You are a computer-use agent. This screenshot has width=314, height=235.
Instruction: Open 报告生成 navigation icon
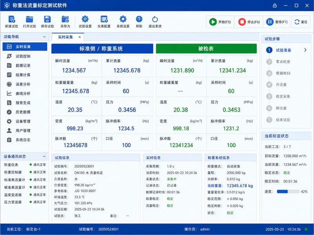click(x=9, y=103)
